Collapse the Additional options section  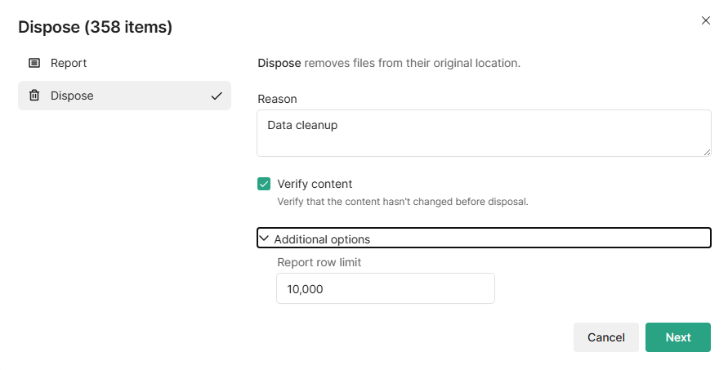322,239
